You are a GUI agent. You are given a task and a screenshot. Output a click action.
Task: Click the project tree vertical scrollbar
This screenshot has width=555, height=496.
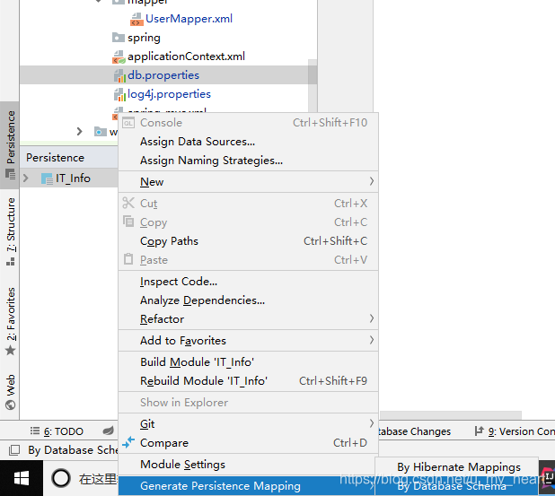313,85
